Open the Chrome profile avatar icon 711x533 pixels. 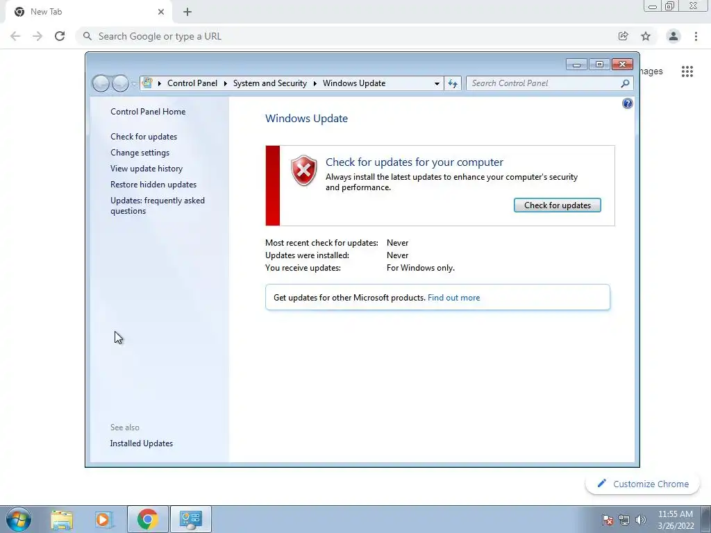[674, 36]
